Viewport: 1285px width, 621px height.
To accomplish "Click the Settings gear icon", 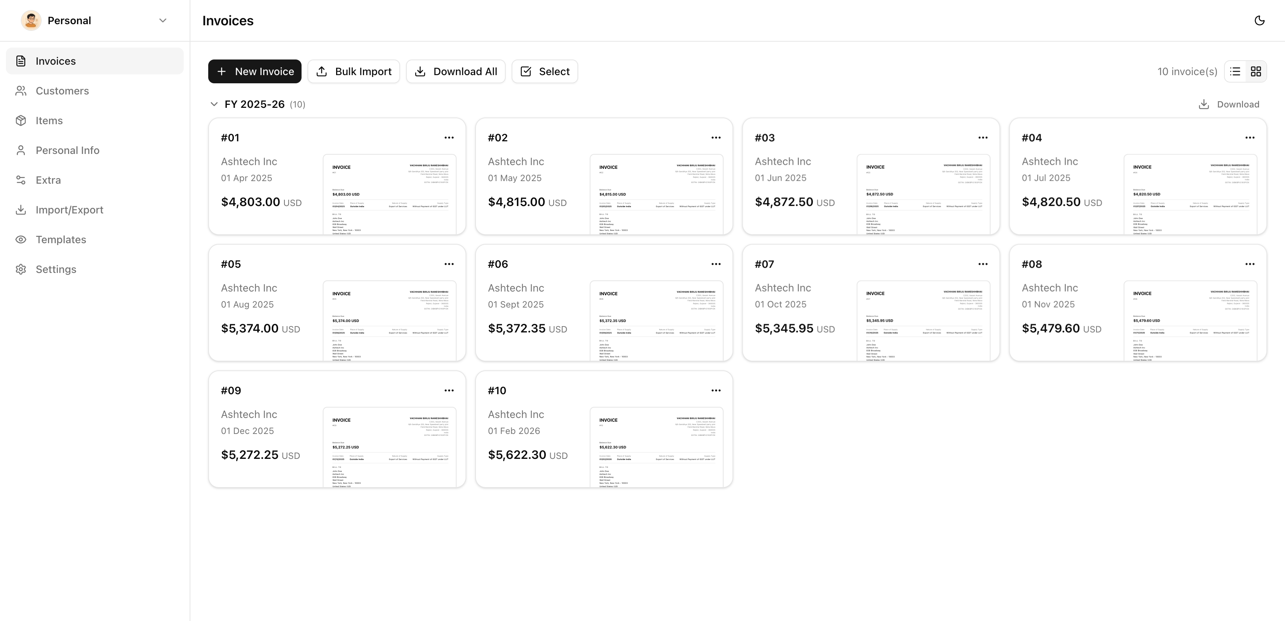I will pyautogui.click(x=20, y=269).
